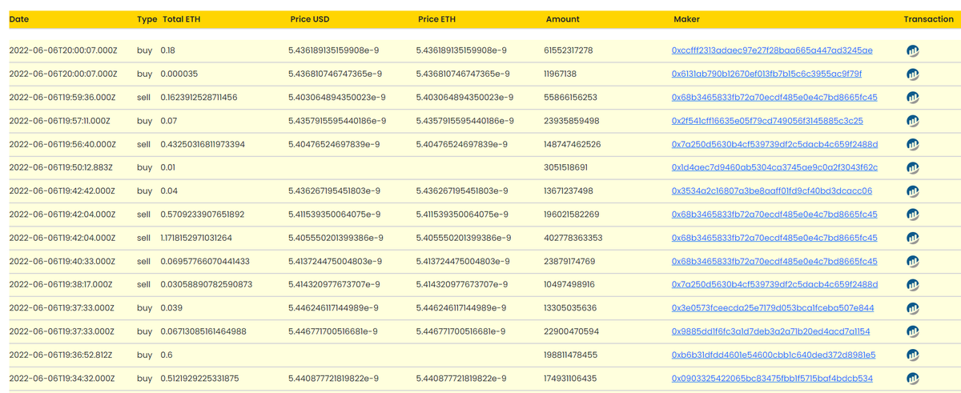Select amount cell 198811478455

571,355
